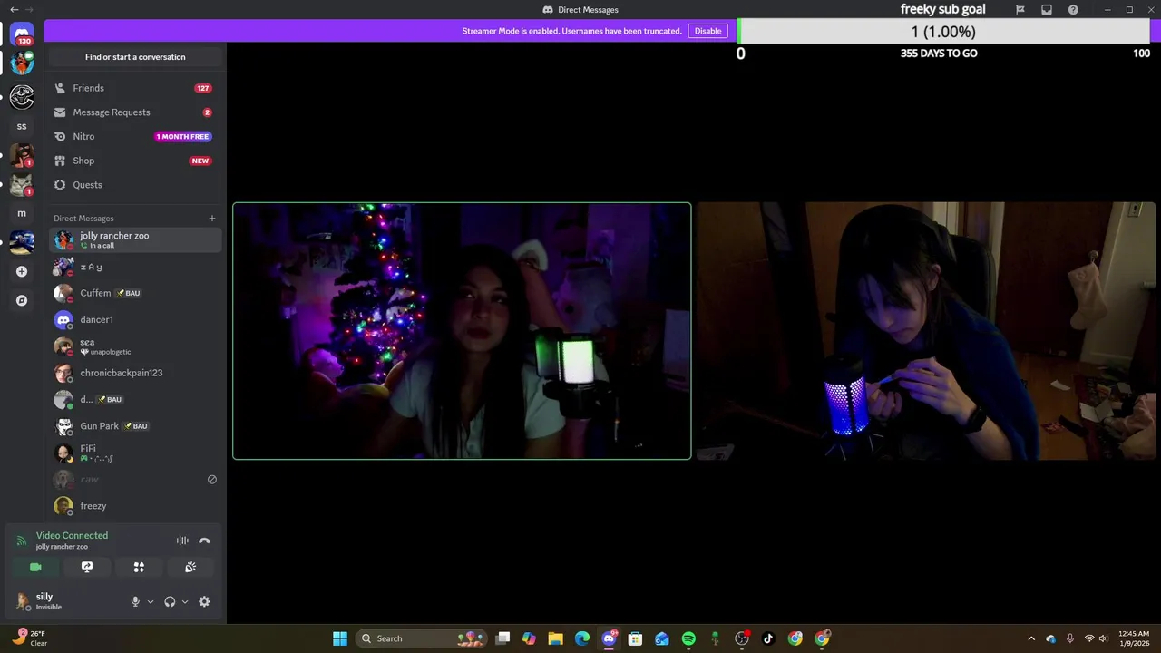Open OBS Studio from the taskbar
The width and height of the screenshot is (1161, 653).
[x=742, y=638]
